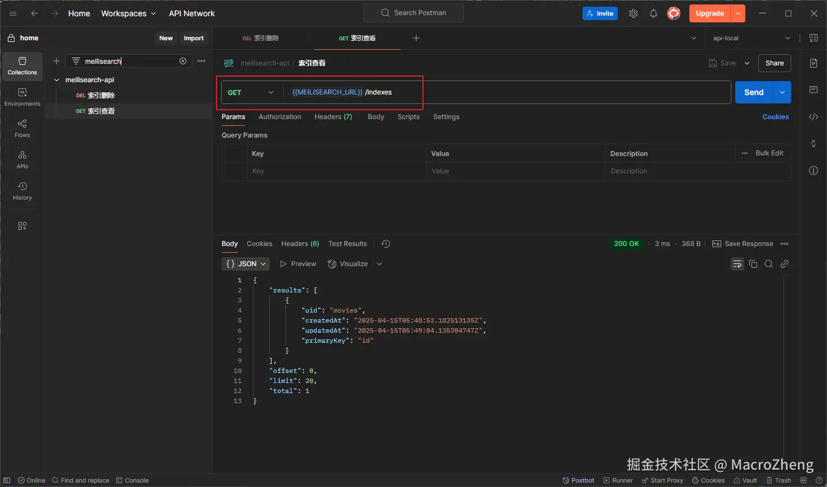Image resolution: width=827 pixels, height=487 pixels.
Task: Collapse the meilisearch-api collection
Action: tap(57, 80)
